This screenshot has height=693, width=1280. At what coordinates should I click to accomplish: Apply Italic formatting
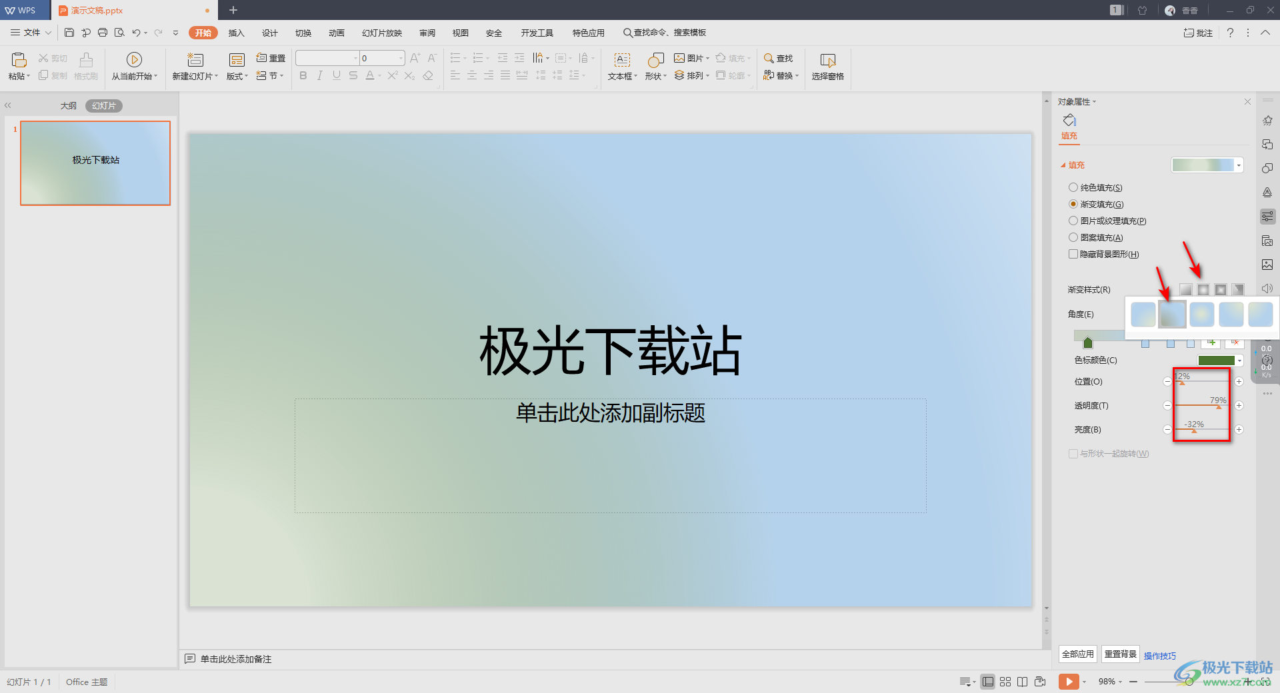click(320, 75)
